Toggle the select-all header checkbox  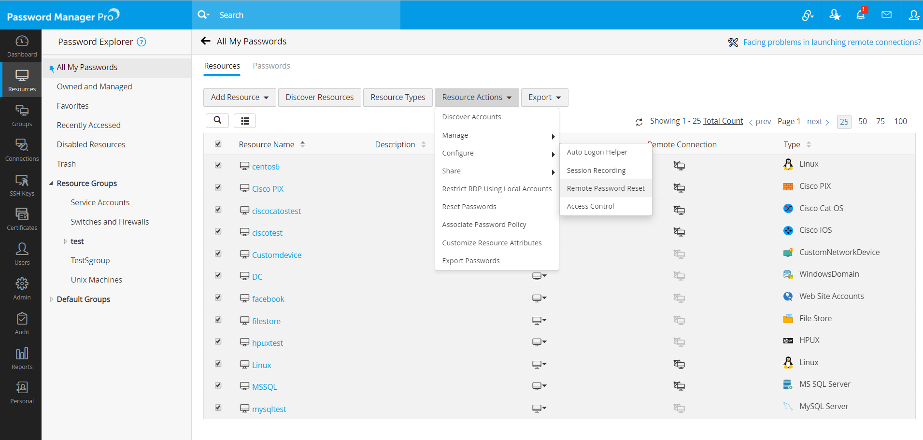[218, 144]
